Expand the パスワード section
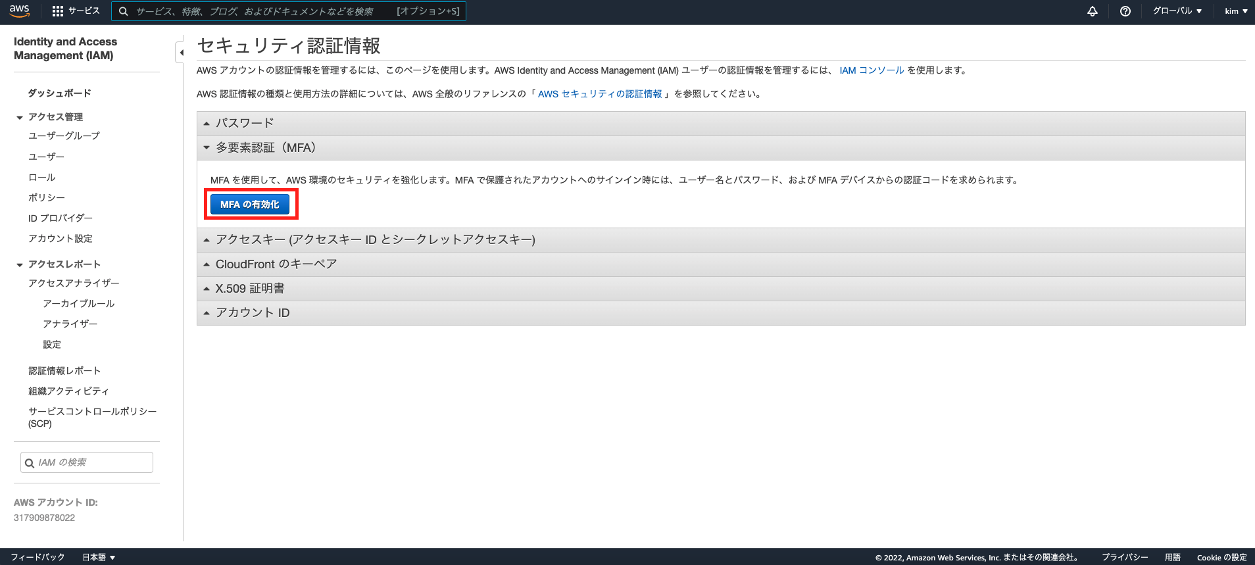This screenshot has height=565, width=1255. coord(721,123)
